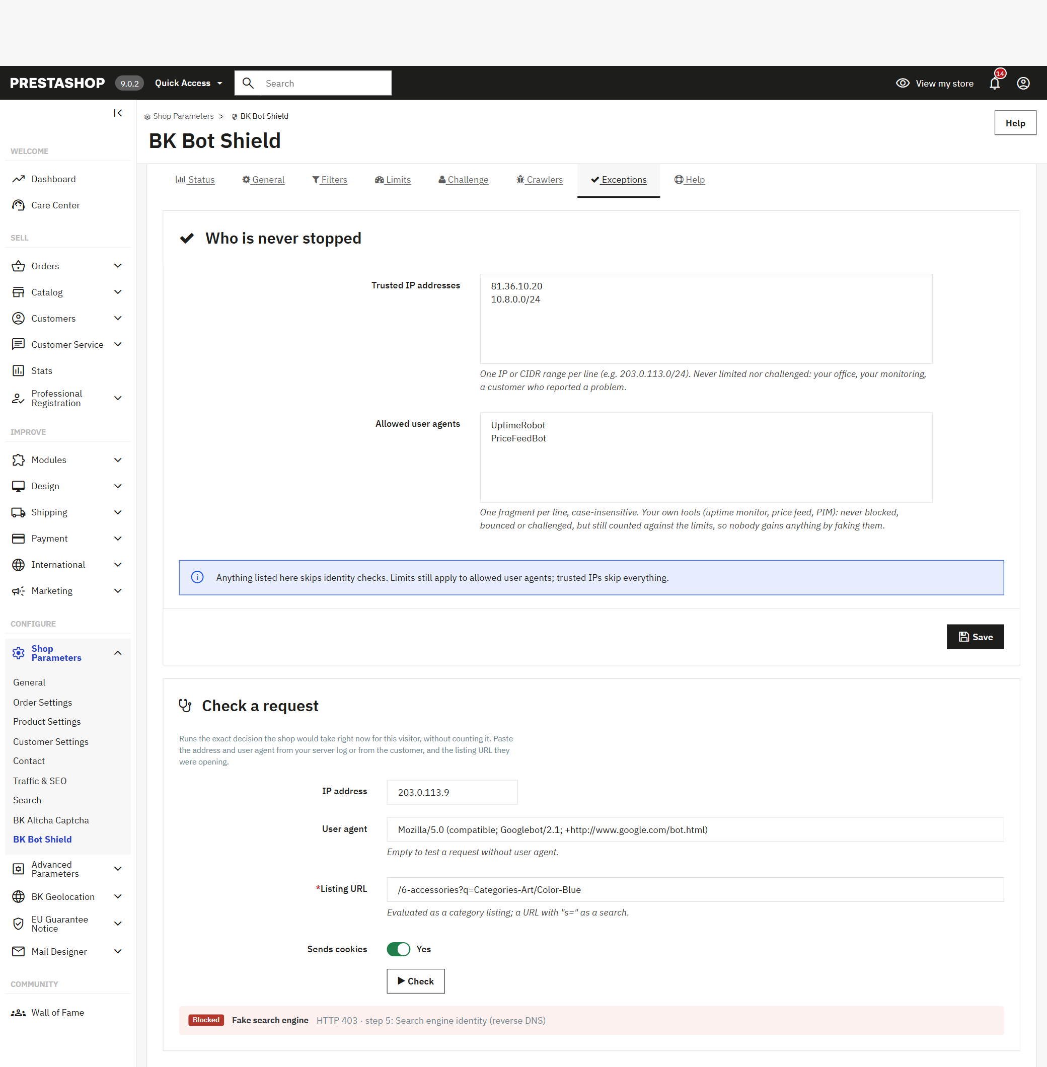1047x1067 pixels.
Task: Open Traffic & SEO submenu item
Action: pyautogui.click(x=40, y=781)
